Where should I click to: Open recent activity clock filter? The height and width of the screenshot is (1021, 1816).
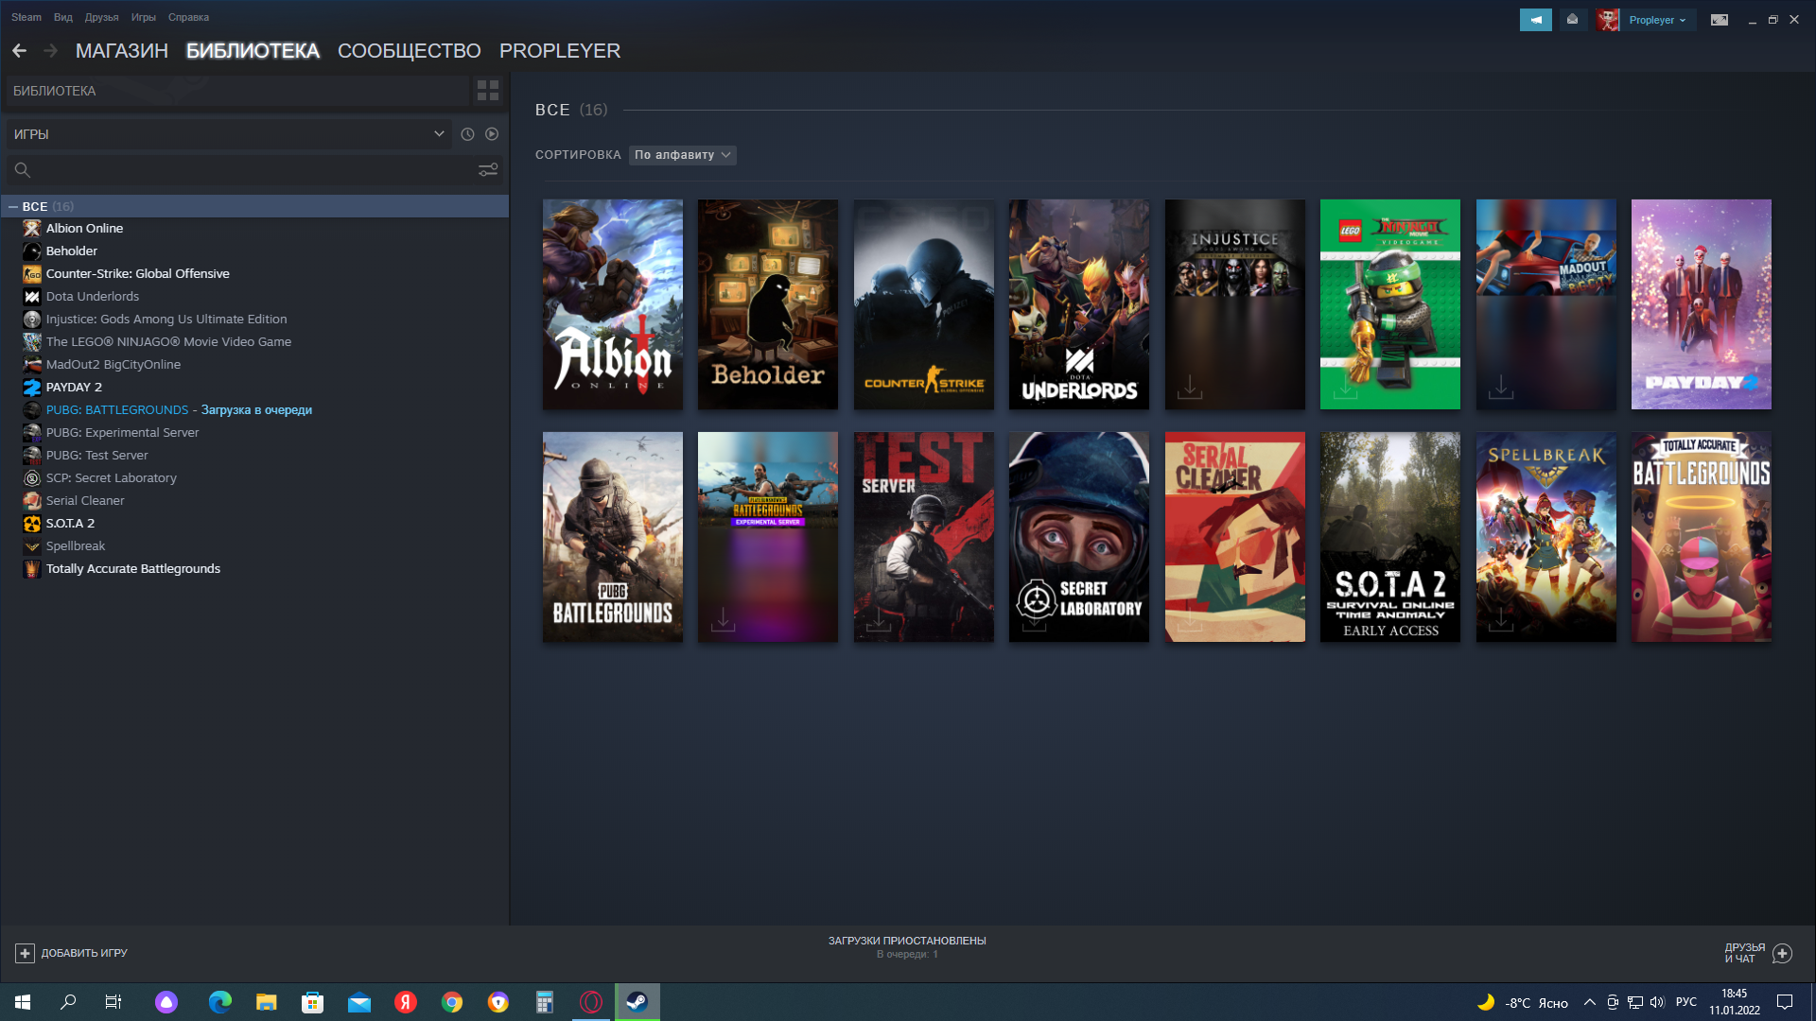tap(467, 134)
